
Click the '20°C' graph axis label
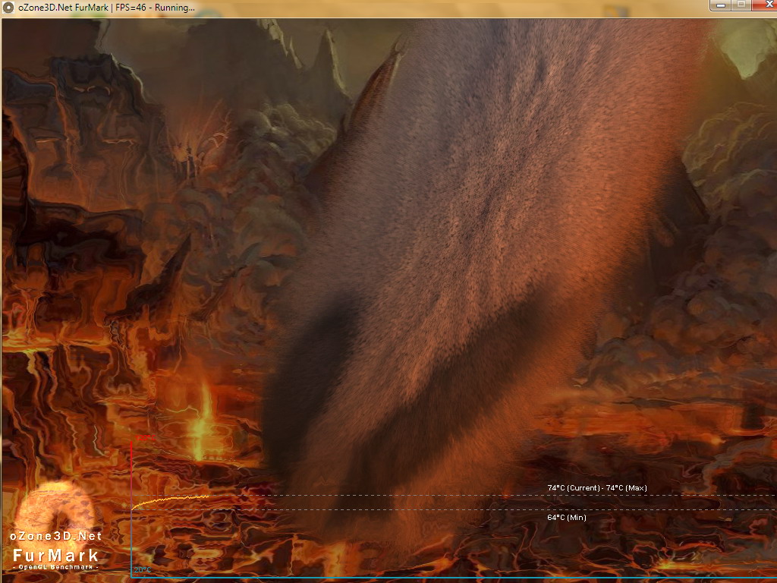tap(142, 569)
